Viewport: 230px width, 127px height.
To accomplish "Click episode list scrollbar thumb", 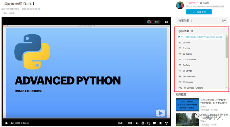I will click(x=227, y=47).
